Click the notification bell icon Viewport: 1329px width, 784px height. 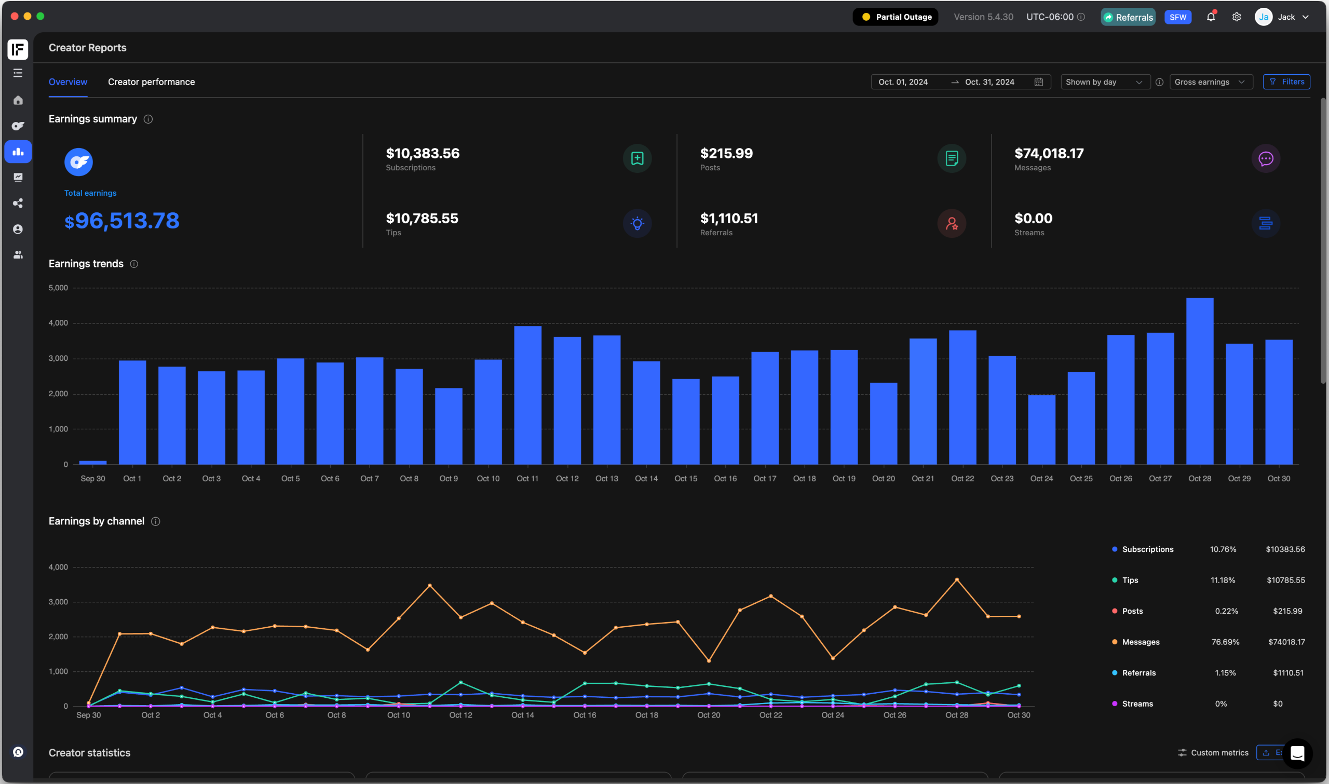click(1211, 17)
